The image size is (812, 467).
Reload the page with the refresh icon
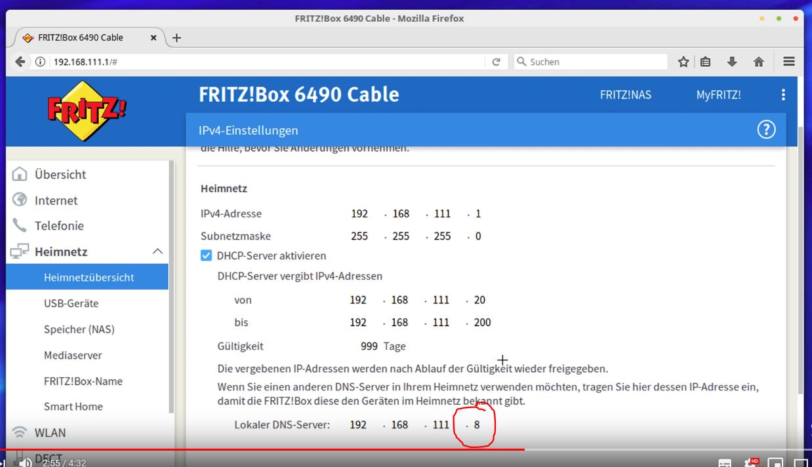pos(497,62)
